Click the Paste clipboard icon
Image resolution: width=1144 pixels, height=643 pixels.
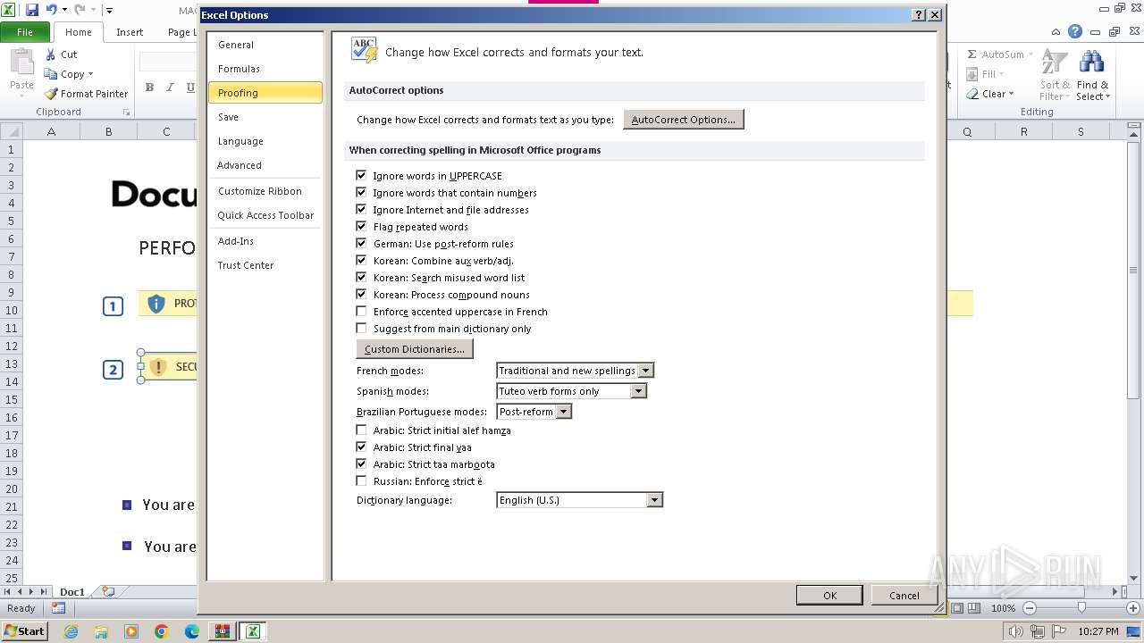click(21, 63)
